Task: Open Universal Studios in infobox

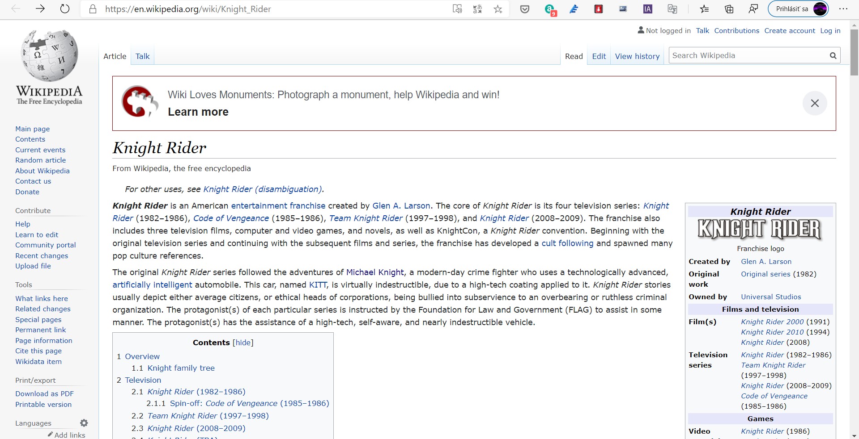Action: click(771, 297)
